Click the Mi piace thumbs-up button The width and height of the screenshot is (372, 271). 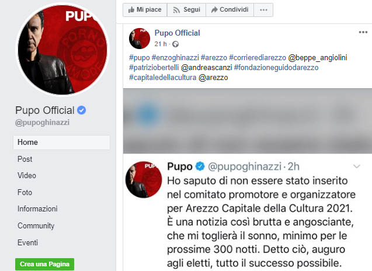[145, 10]
